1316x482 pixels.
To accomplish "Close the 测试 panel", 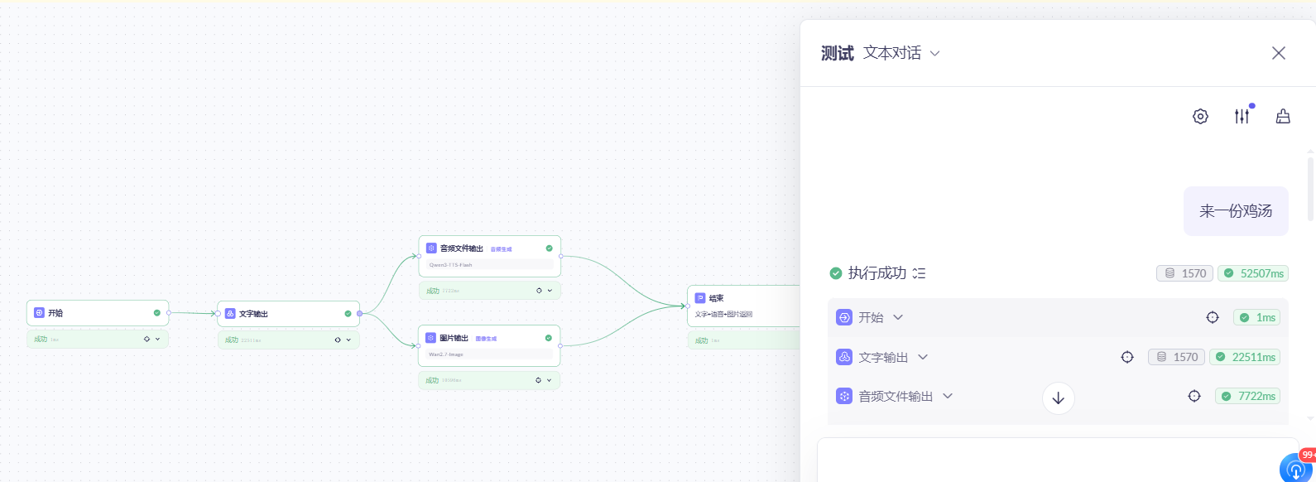I will click(1279, 53).
